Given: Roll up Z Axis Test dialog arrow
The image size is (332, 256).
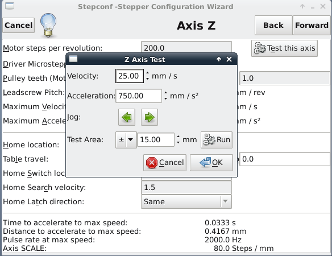Looking at the screenshot, I should (219, 59).
